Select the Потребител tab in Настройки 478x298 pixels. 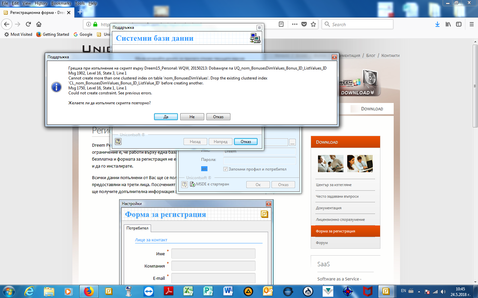point(137,228)
